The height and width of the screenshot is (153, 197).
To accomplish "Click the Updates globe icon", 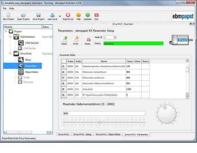I will point(88,15).
